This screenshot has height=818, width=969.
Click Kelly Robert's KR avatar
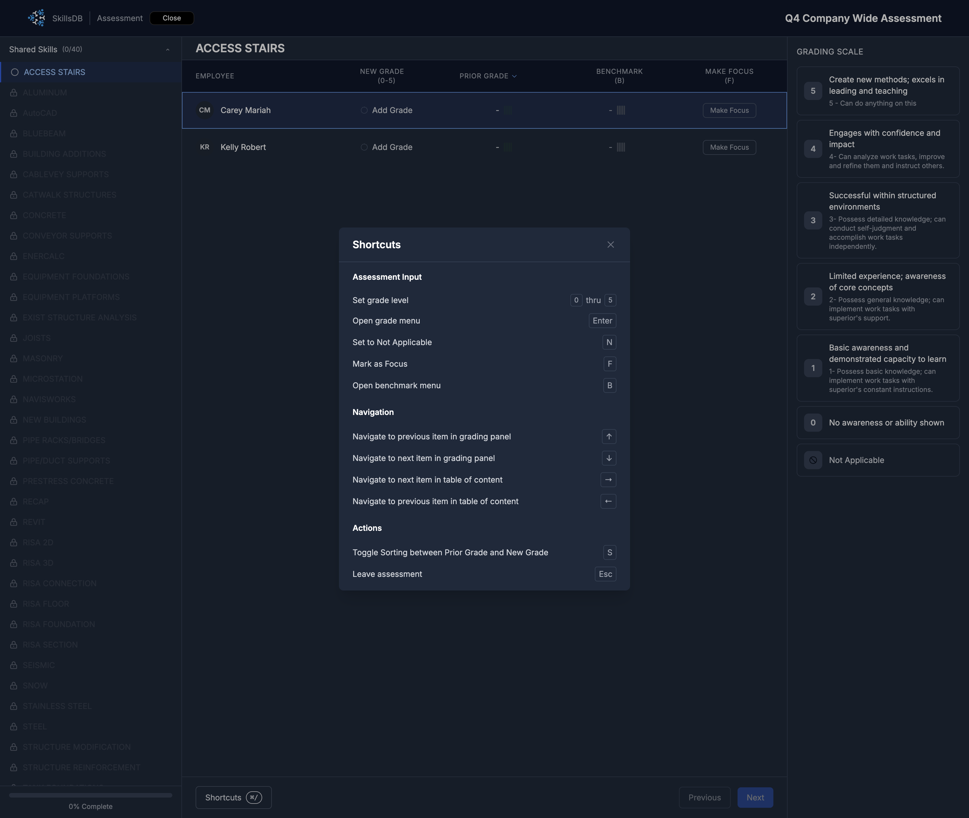click(x=204, y=147)
